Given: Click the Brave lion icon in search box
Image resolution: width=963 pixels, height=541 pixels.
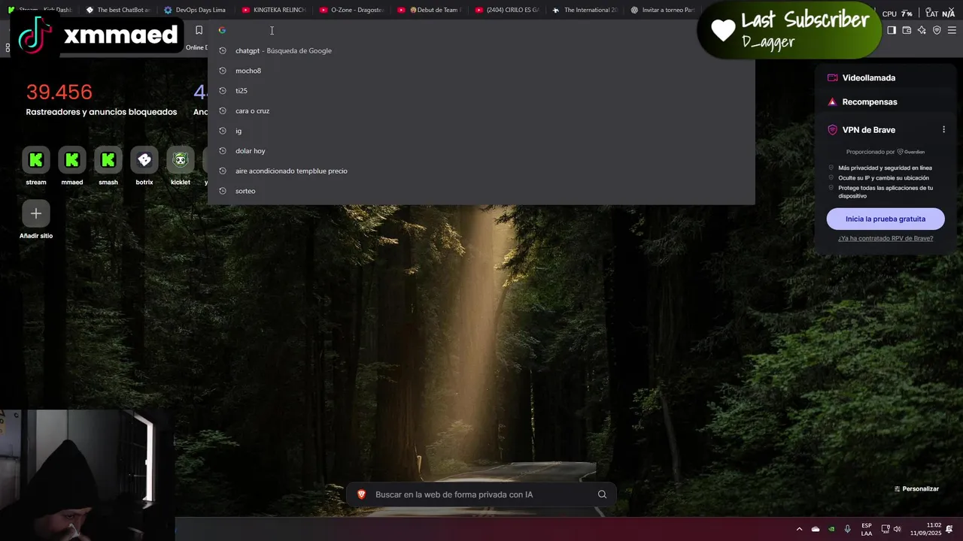Looking at the screenshot, I should [x=361, y=494].
